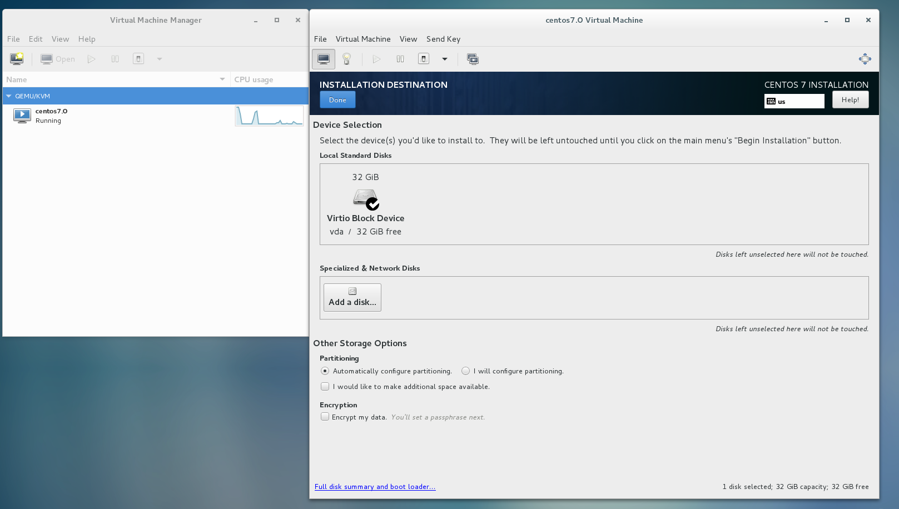Open Full disk summary and boot loader link
Viewport: 899px width, 509px height.
coord(375,487)
